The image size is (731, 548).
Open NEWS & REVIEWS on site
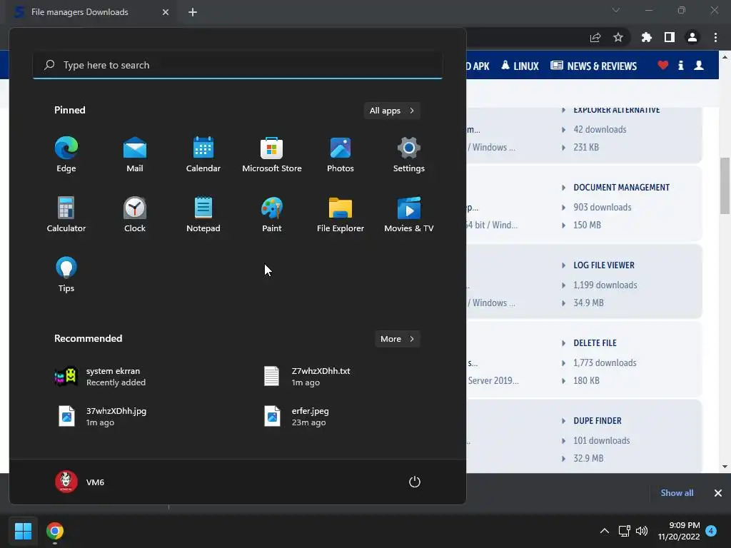click(594, 66)
